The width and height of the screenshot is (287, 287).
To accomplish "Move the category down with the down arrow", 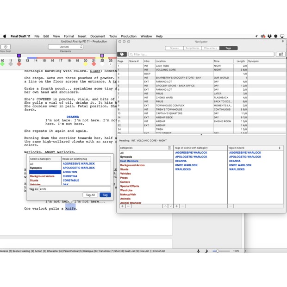I will tap(171, 206).
